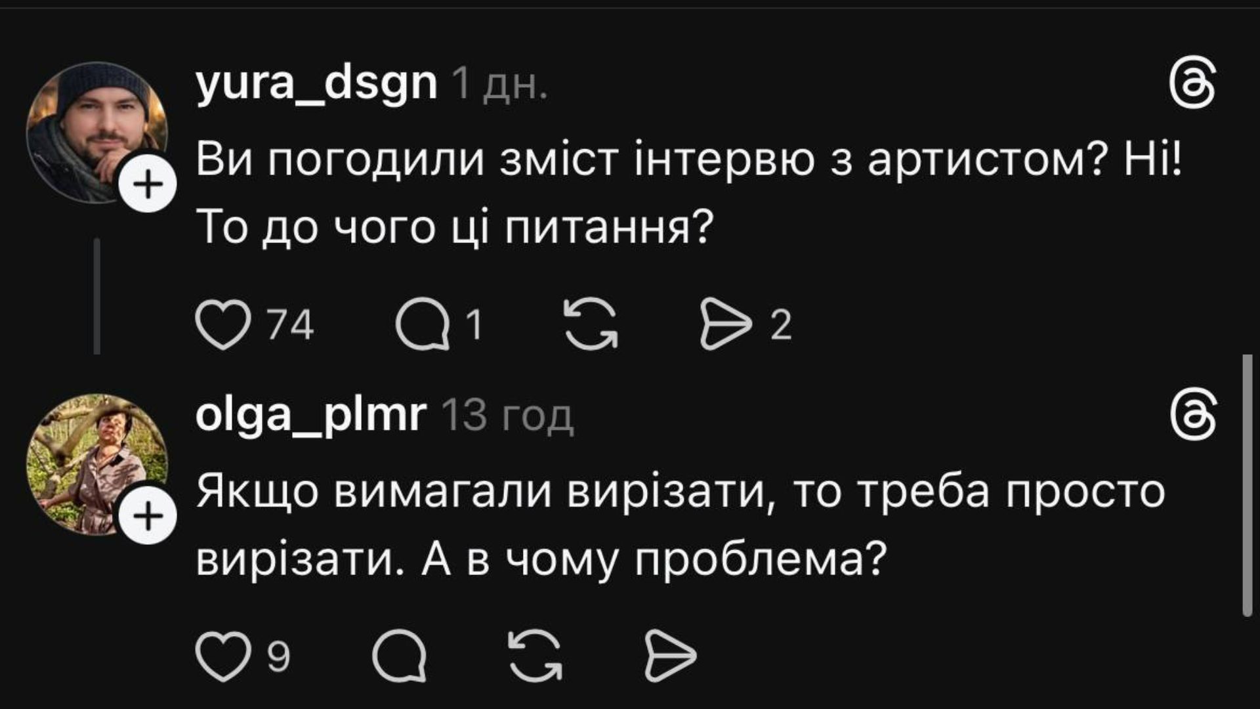This screenshot has height=709, width=1260.
Task: Follow yura_dsgn using the plus badge
Action: (x=150, y=184)
